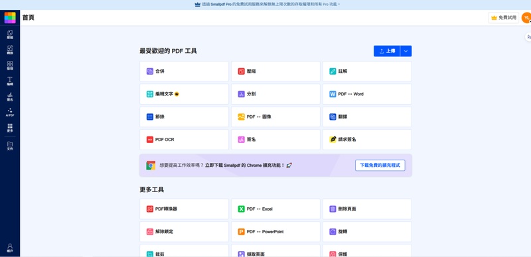Open 文件 (Documents) folder in the sidebar

[x=10, y=146]
